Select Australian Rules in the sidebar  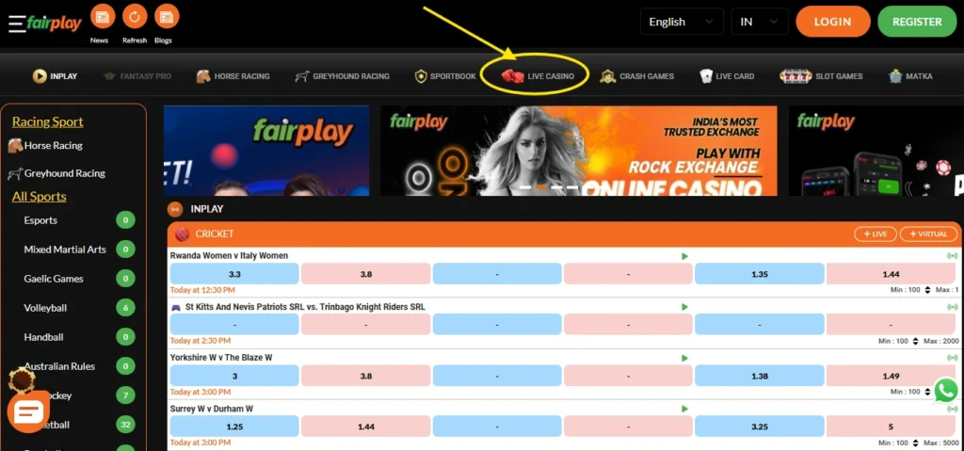[59, 366]
